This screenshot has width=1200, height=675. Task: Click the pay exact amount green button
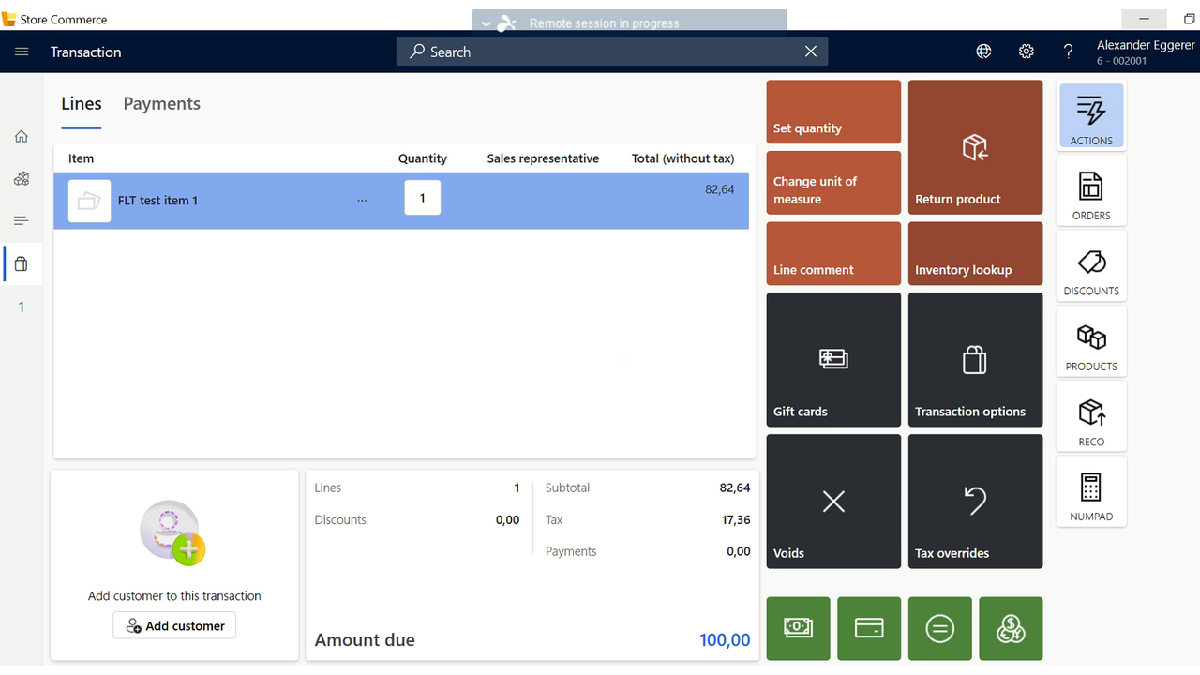[940, 629]
